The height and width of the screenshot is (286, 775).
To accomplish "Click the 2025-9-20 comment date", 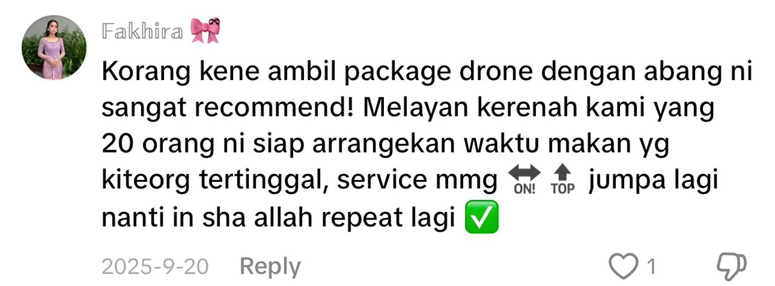I will tap(155, 266).
